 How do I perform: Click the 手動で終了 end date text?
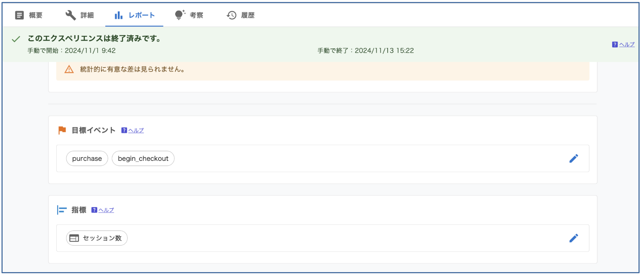tap(365, 51)
